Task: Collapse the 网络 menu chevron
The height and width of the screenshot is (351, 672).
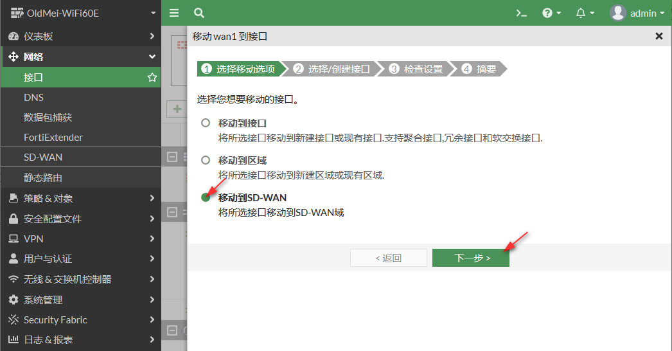Action: (152, 57)
